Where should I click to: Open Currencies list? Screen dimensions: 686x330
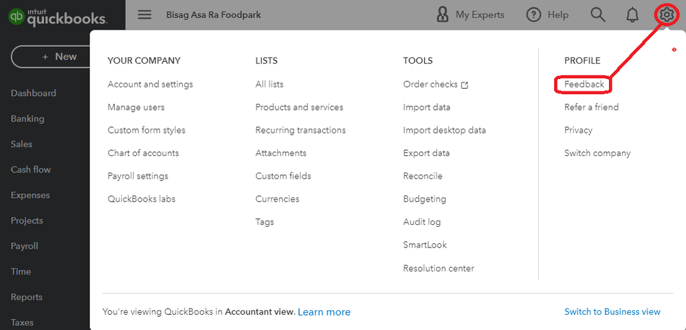point(278,199)
